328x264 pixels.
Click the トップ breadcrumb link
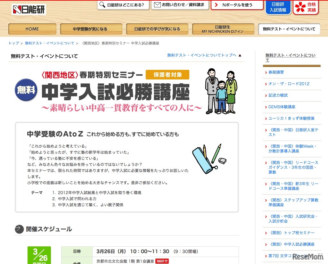coord(13,43)
